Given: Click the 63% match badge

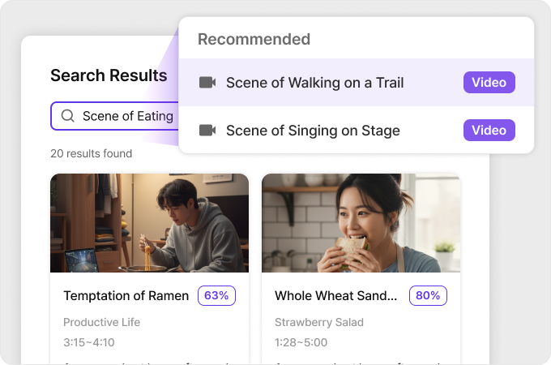Looking at the screenshot, I should 216,296.
